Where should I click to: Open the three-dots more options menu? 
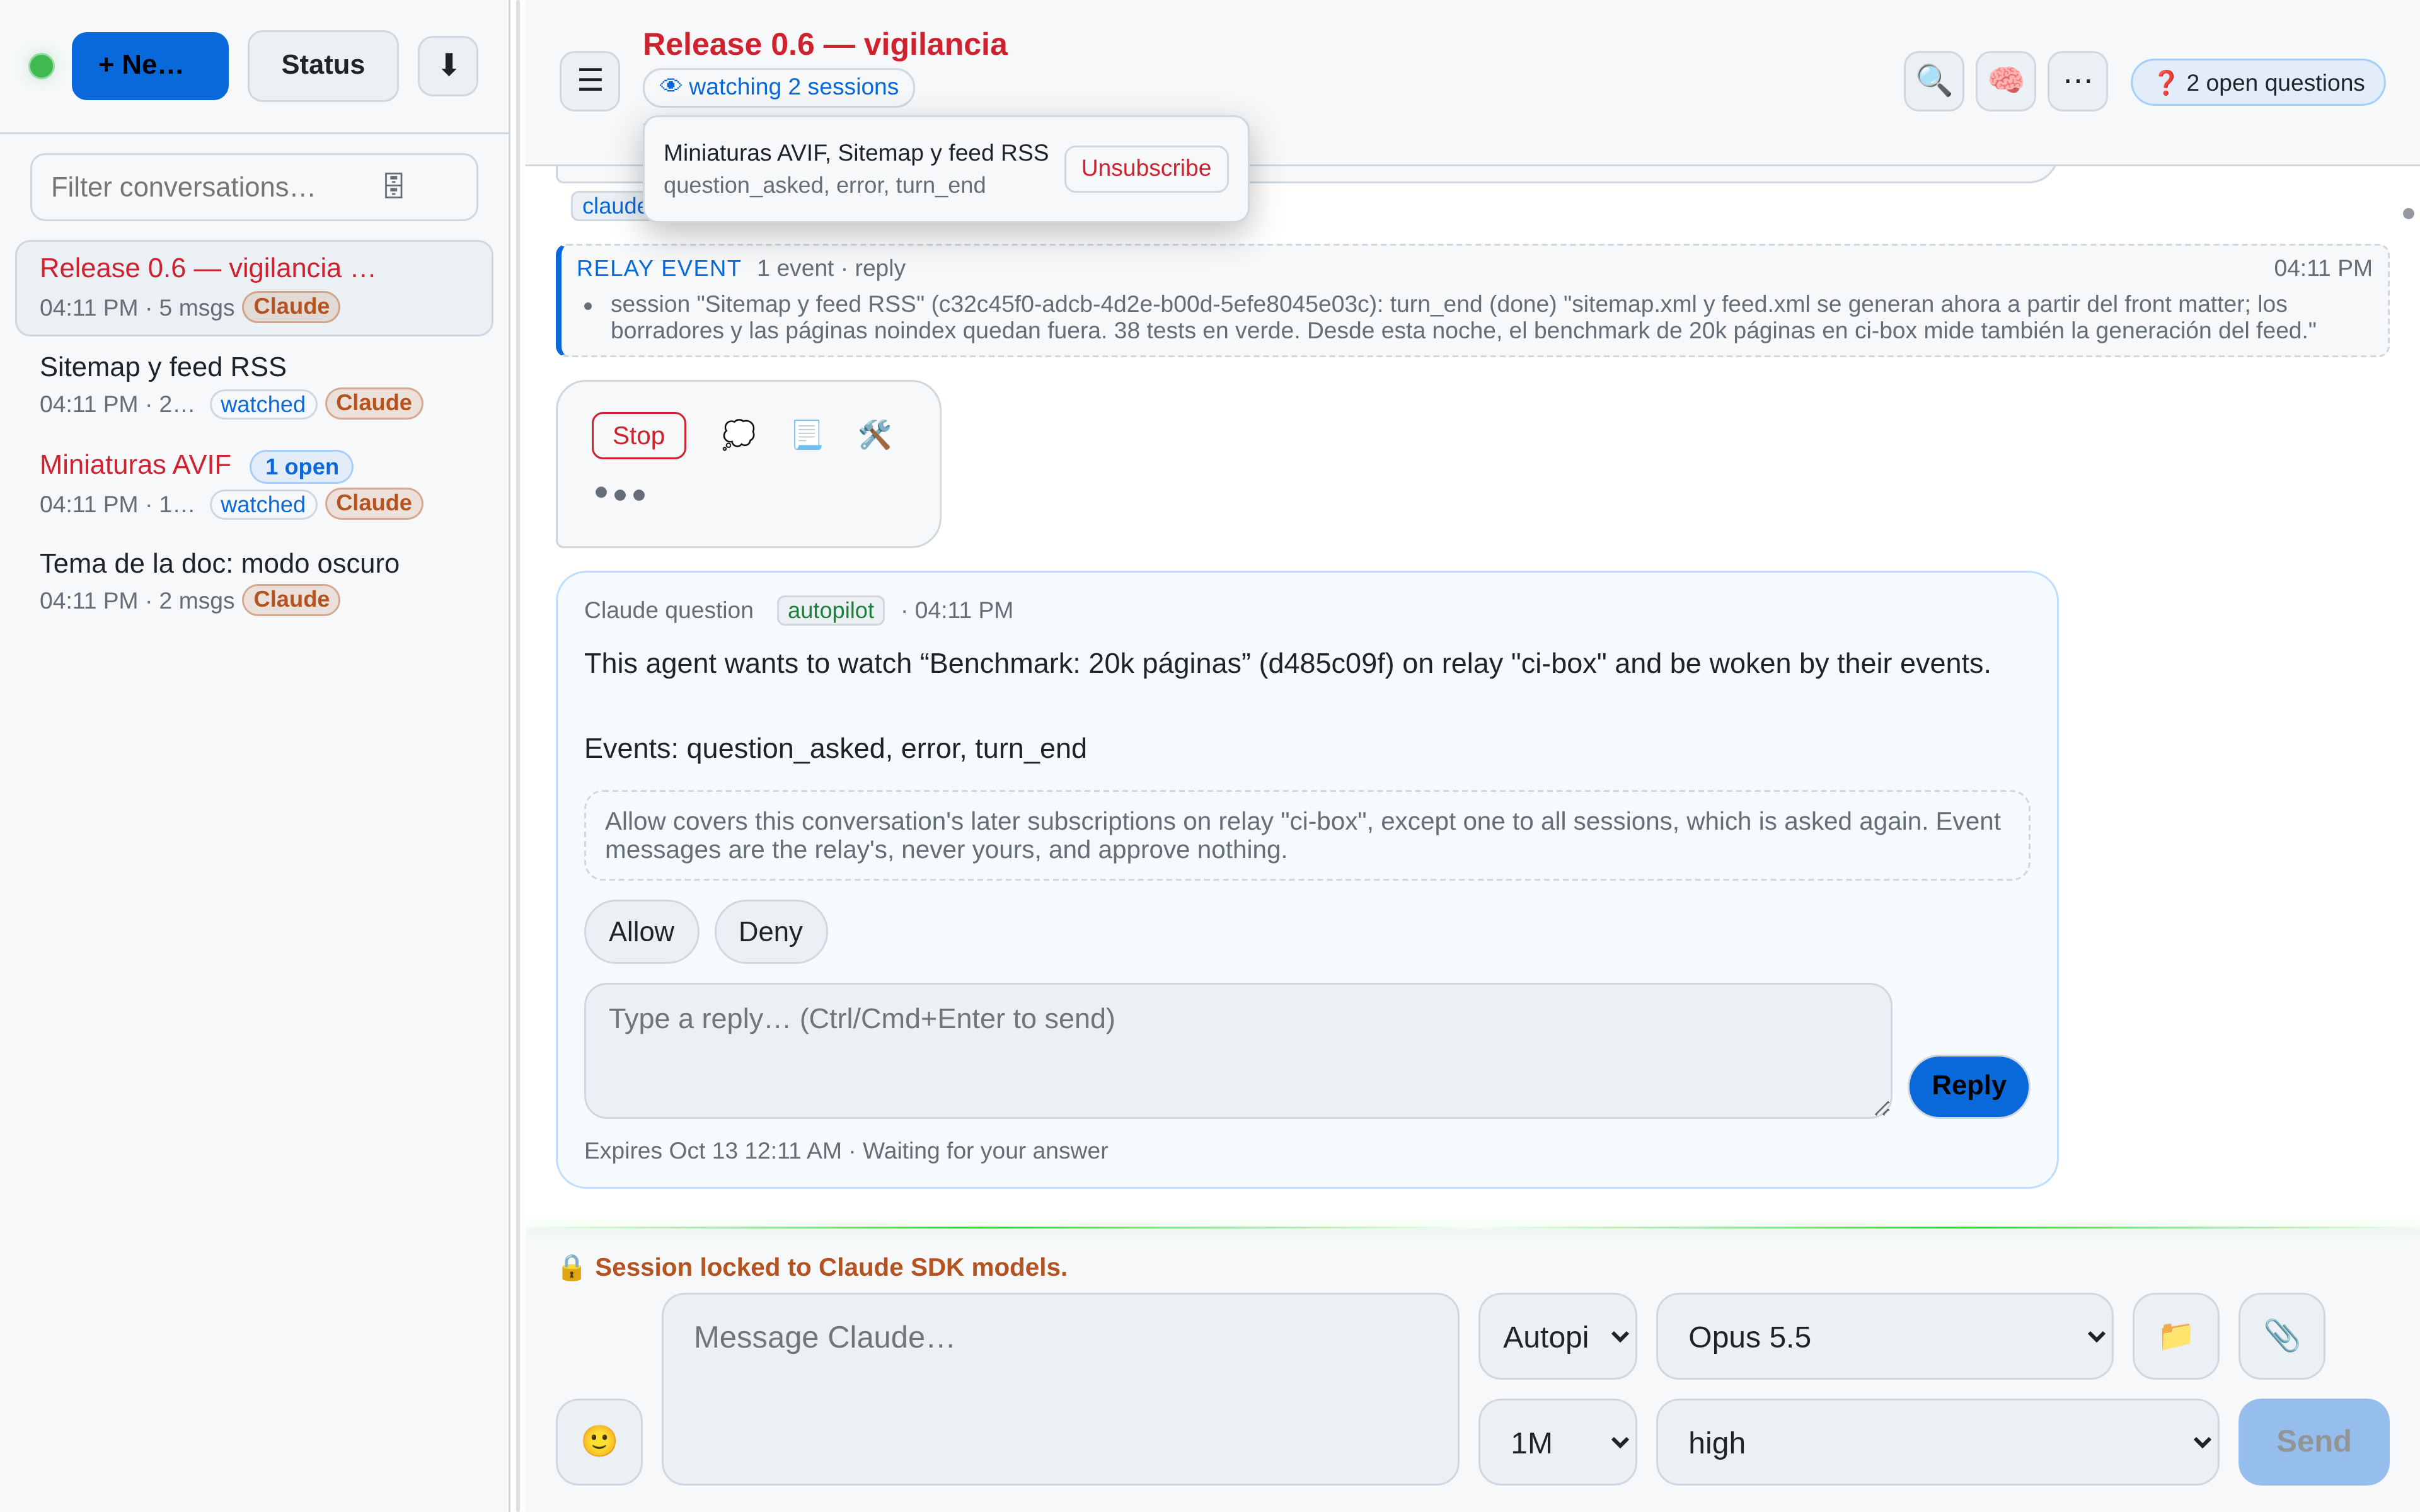(x=2077, y=81)
